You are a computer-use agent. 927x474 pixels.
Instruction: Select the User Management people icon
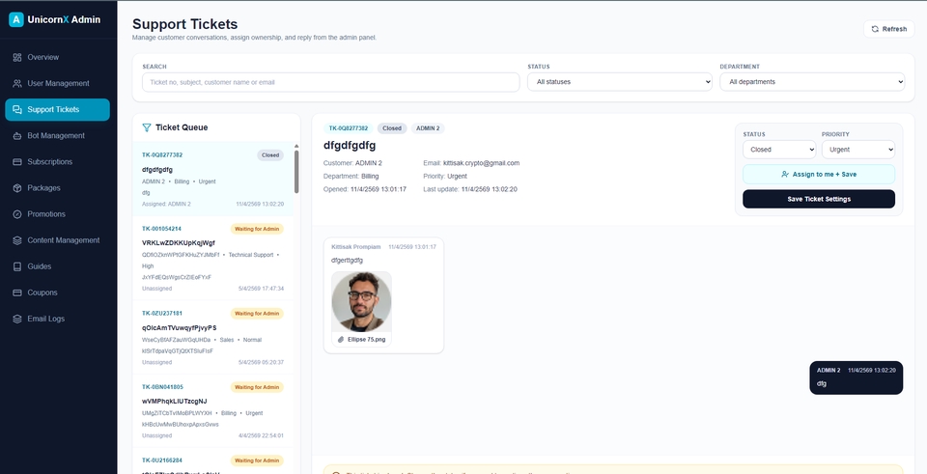click(x=17, y=83)
